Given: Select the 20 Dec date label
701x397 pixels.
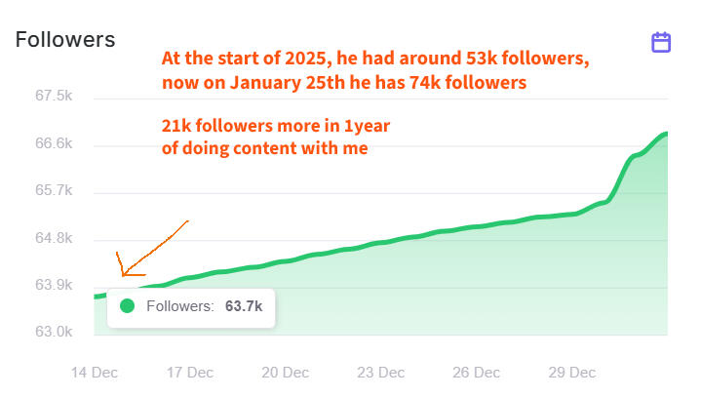Looking at the screenshot, I should click(285, 372).
